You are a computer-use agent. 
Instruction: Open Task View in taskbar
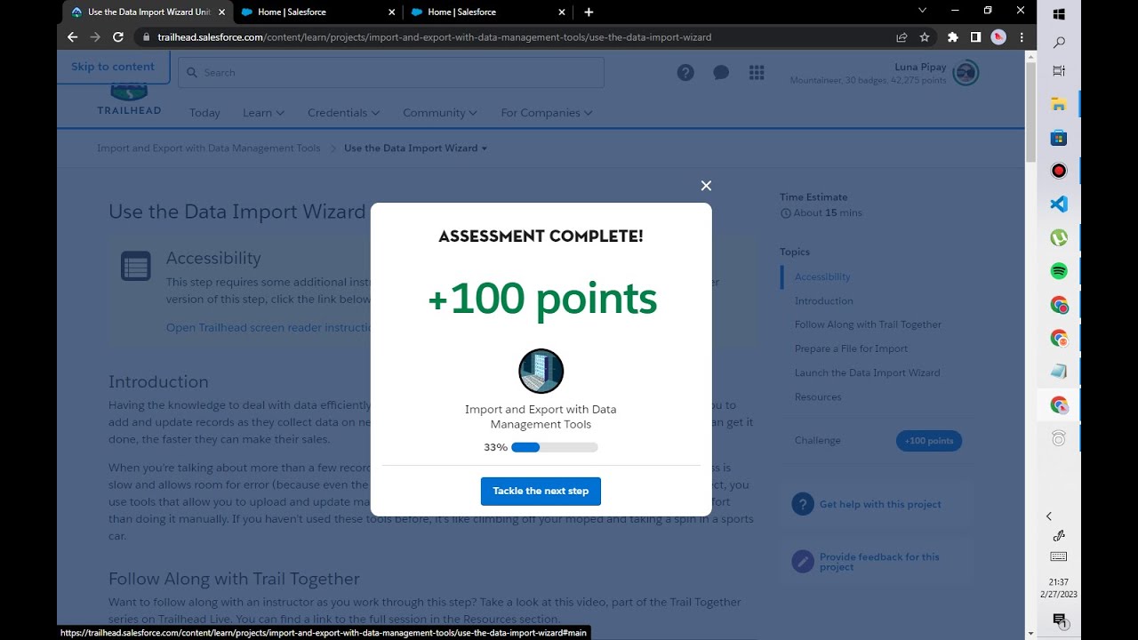[1059, 71]
